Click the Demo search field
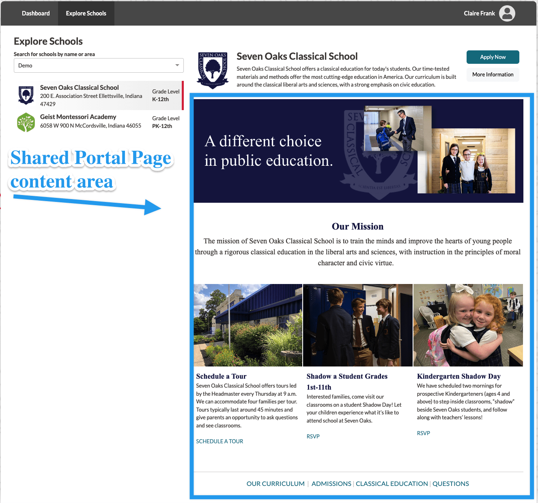 coord(93,65)
